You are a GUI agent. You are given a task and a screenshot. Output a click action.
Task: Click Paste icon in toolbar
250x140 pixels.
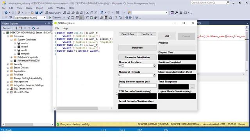pos(96,13)
